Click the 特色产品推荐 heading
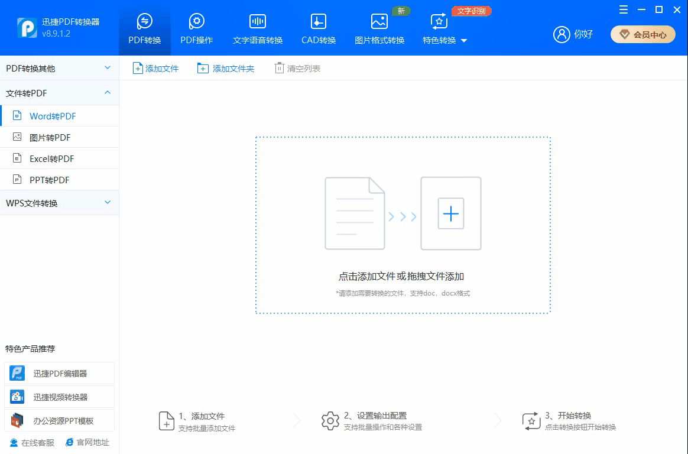The image size is (688, 454). click(x=30, y=349)
